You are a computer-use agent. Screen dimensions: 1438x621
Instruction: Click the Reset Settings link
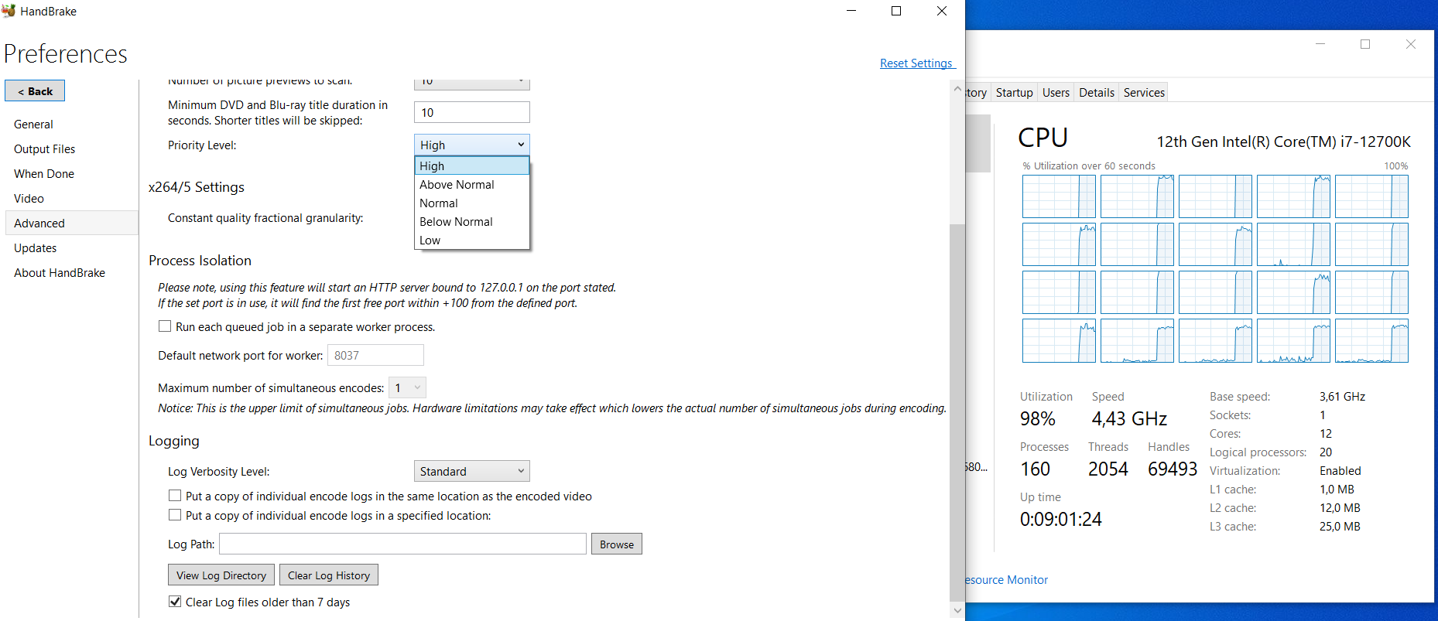pos(916,63)
